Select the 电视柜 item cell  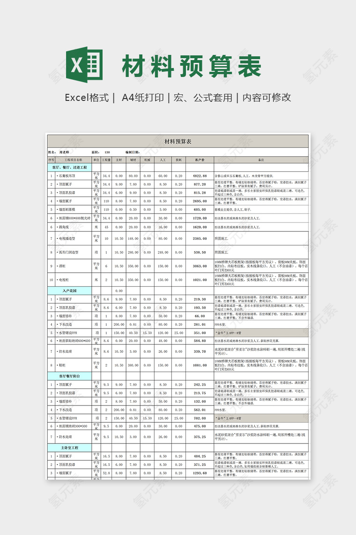click(x=73, y=280)
